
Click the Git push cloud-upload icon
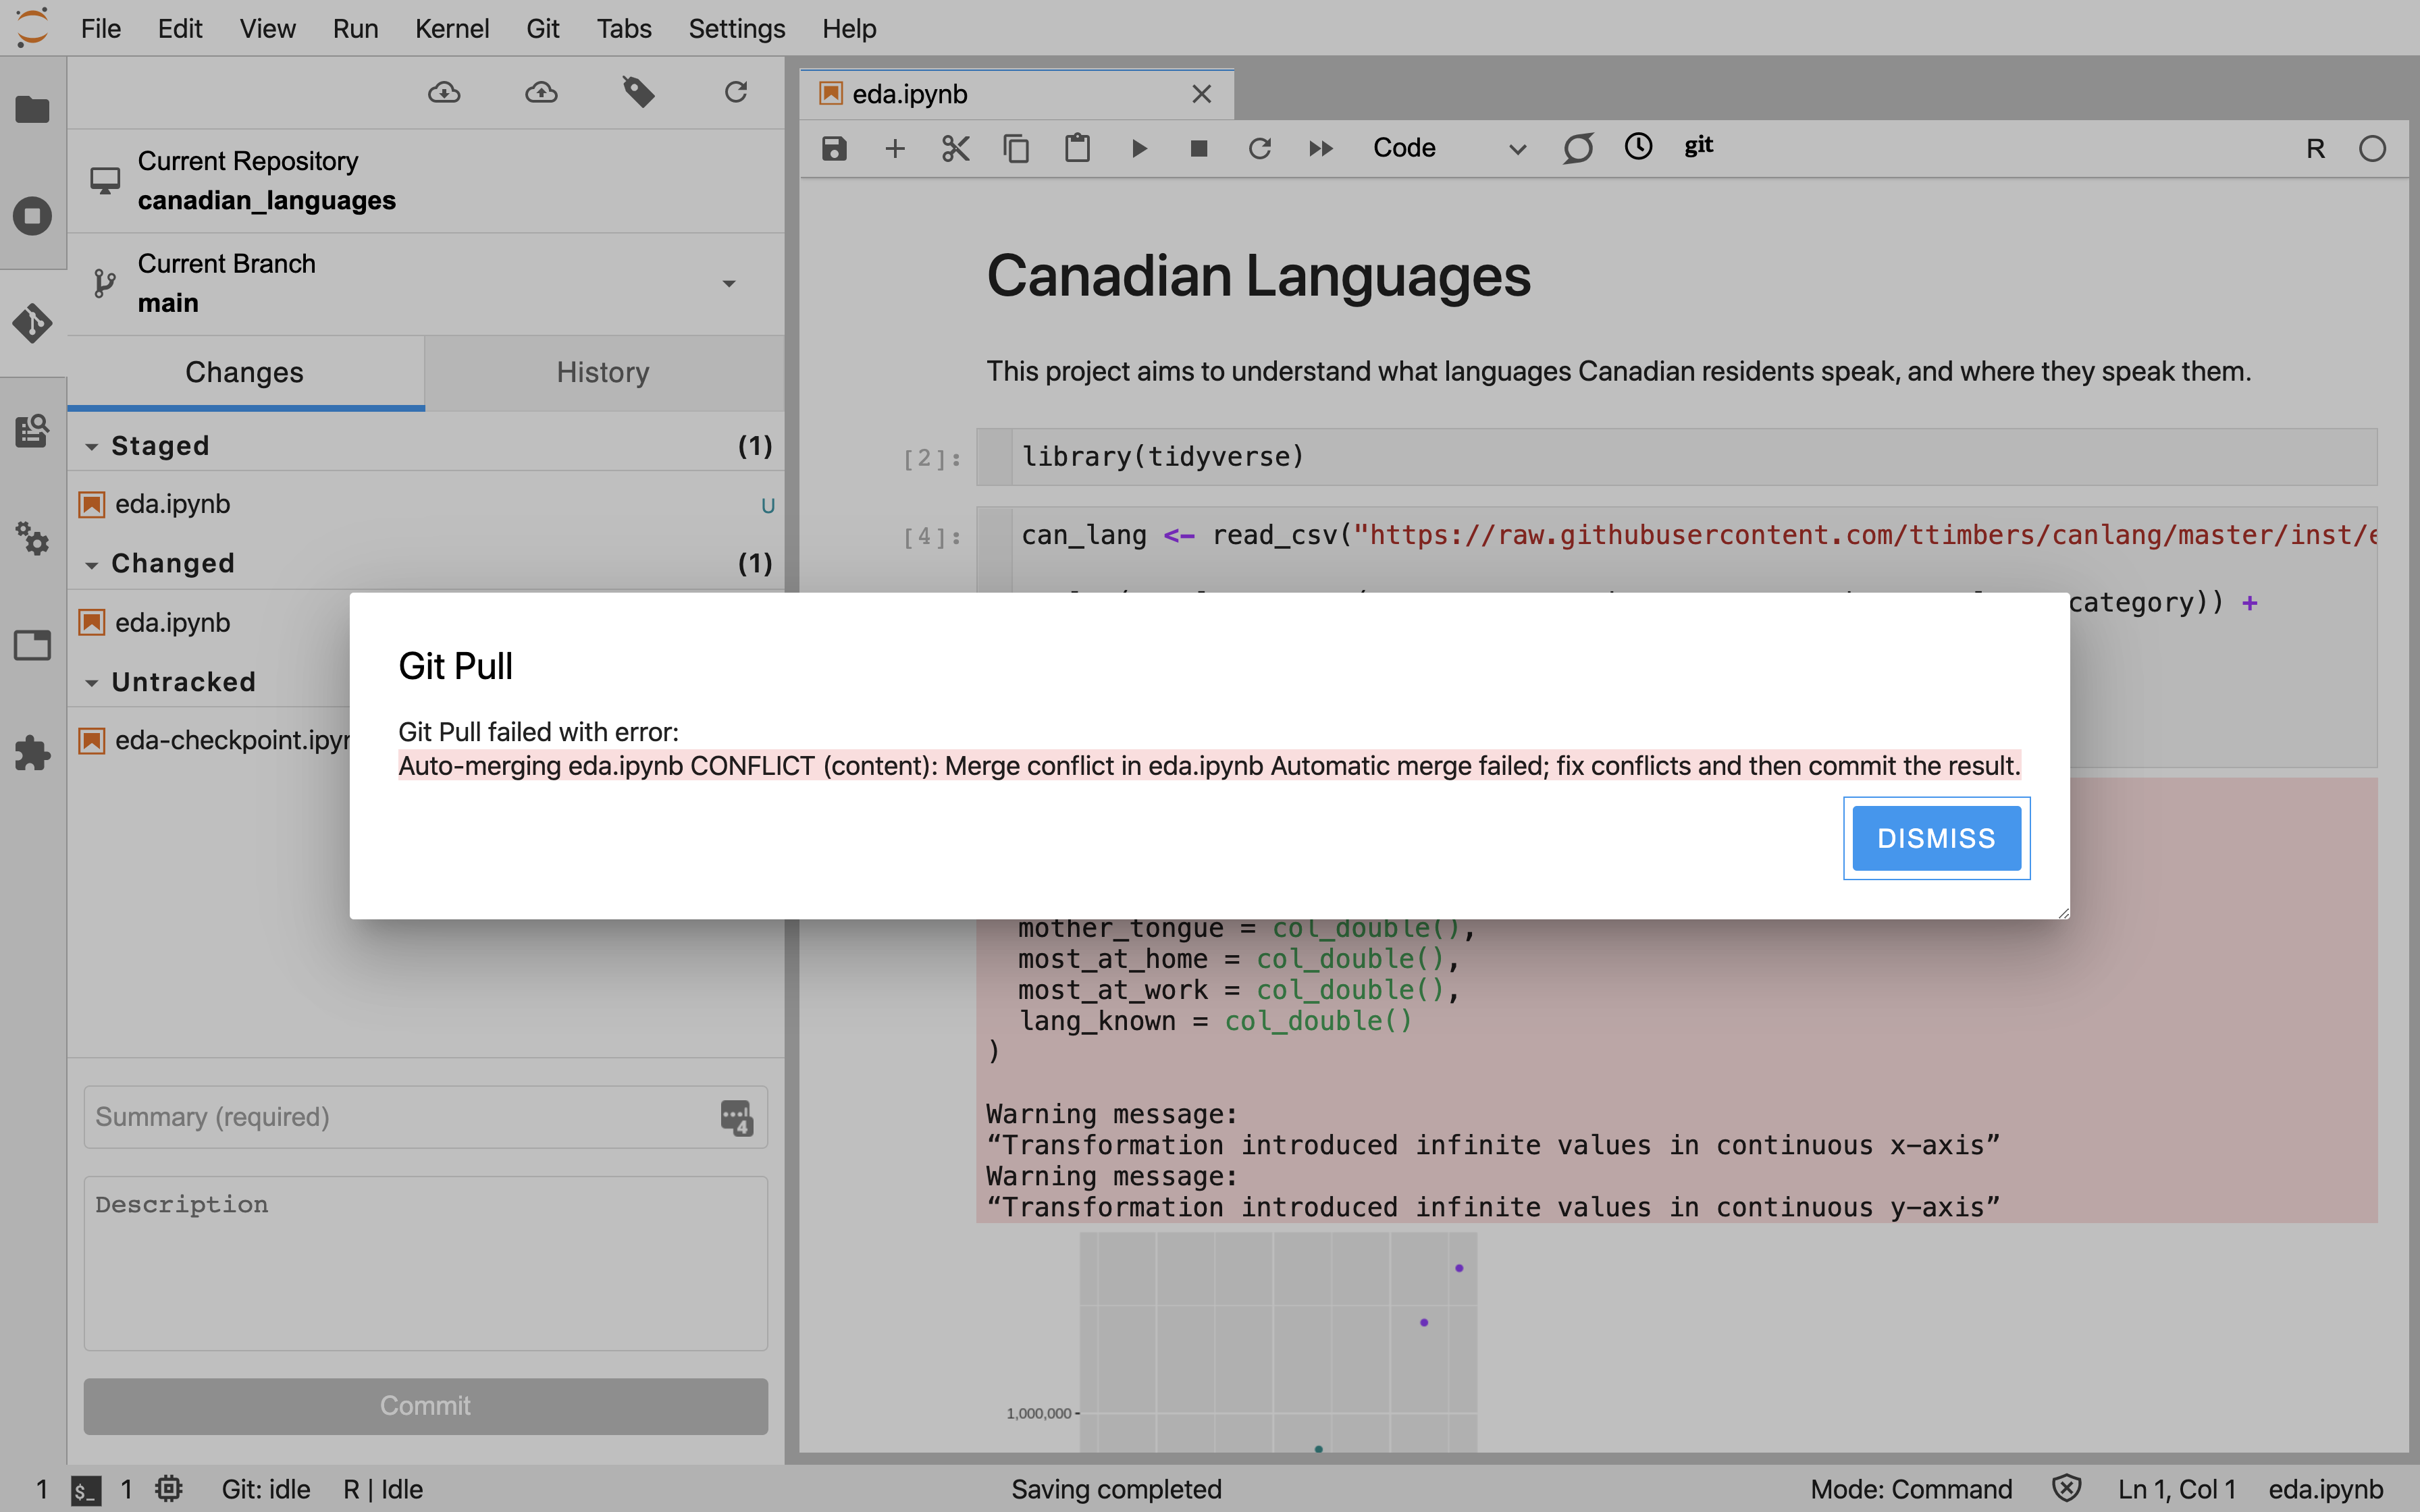(x=541, y=93)
